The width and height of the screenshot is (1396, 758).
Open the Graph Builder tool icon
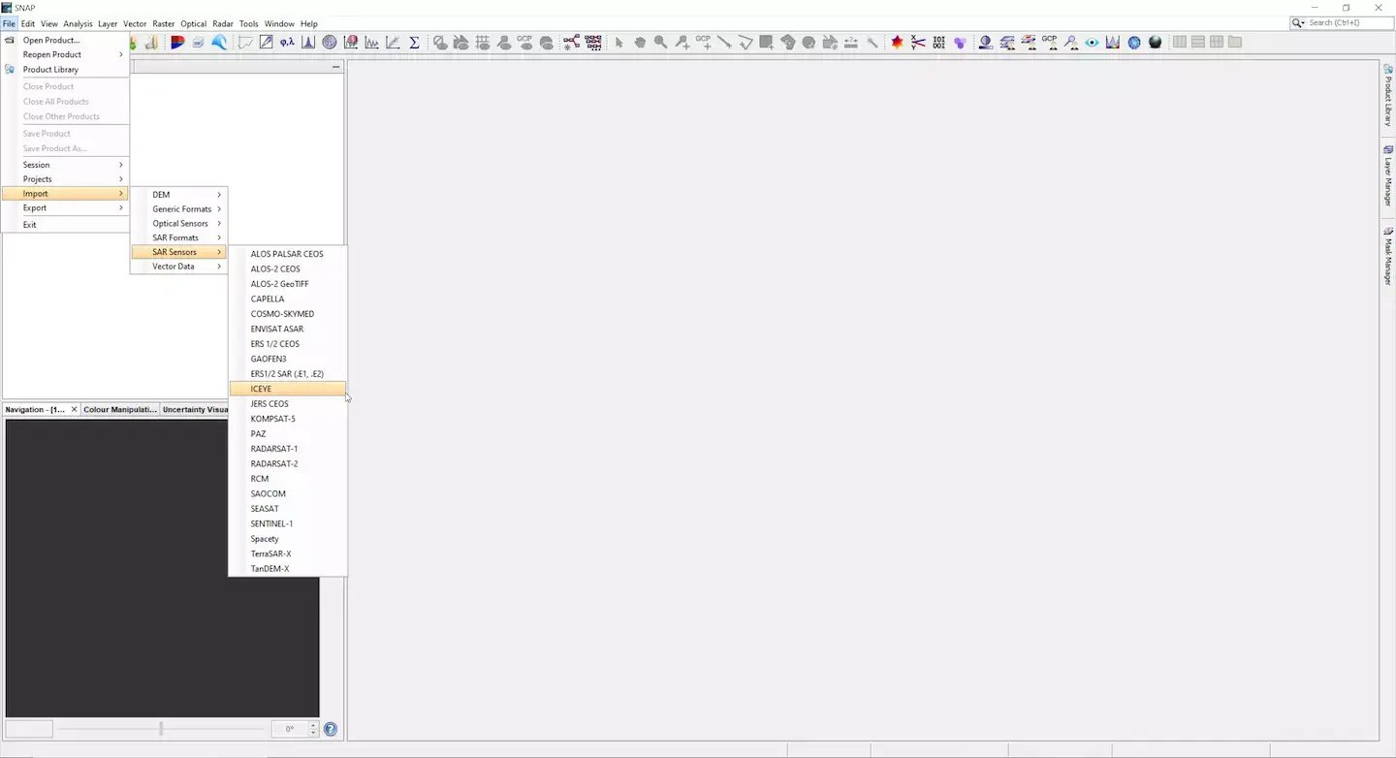pos(571,42)
